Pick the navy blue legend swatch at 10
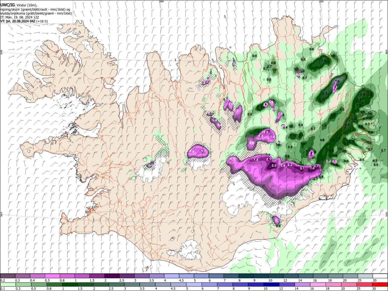The height and width of the screenshot is (291, 388). (271, 284)
